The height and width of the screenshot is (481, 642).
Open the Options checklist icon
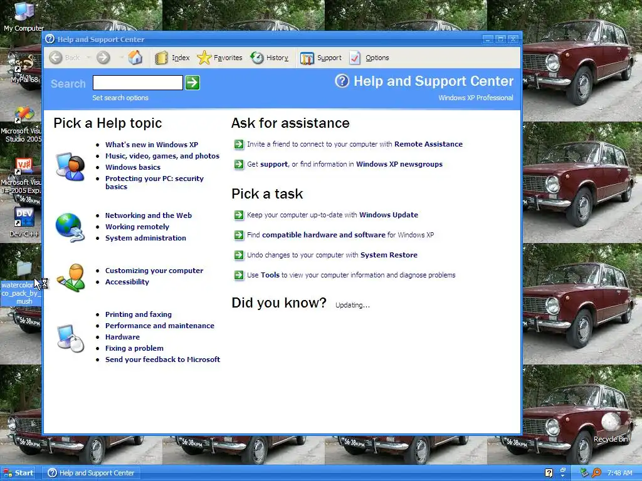pyautogui.click(x=355, y=58)
